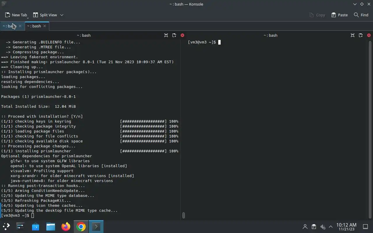Launch Firefox from the taskbar
The height and width of the screenshot is (233, 373).
tap(66, 227)
